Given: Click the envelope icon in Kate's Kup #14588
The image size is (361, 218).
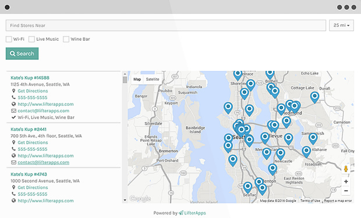Looking at the screenshot, I should [13, 111].
